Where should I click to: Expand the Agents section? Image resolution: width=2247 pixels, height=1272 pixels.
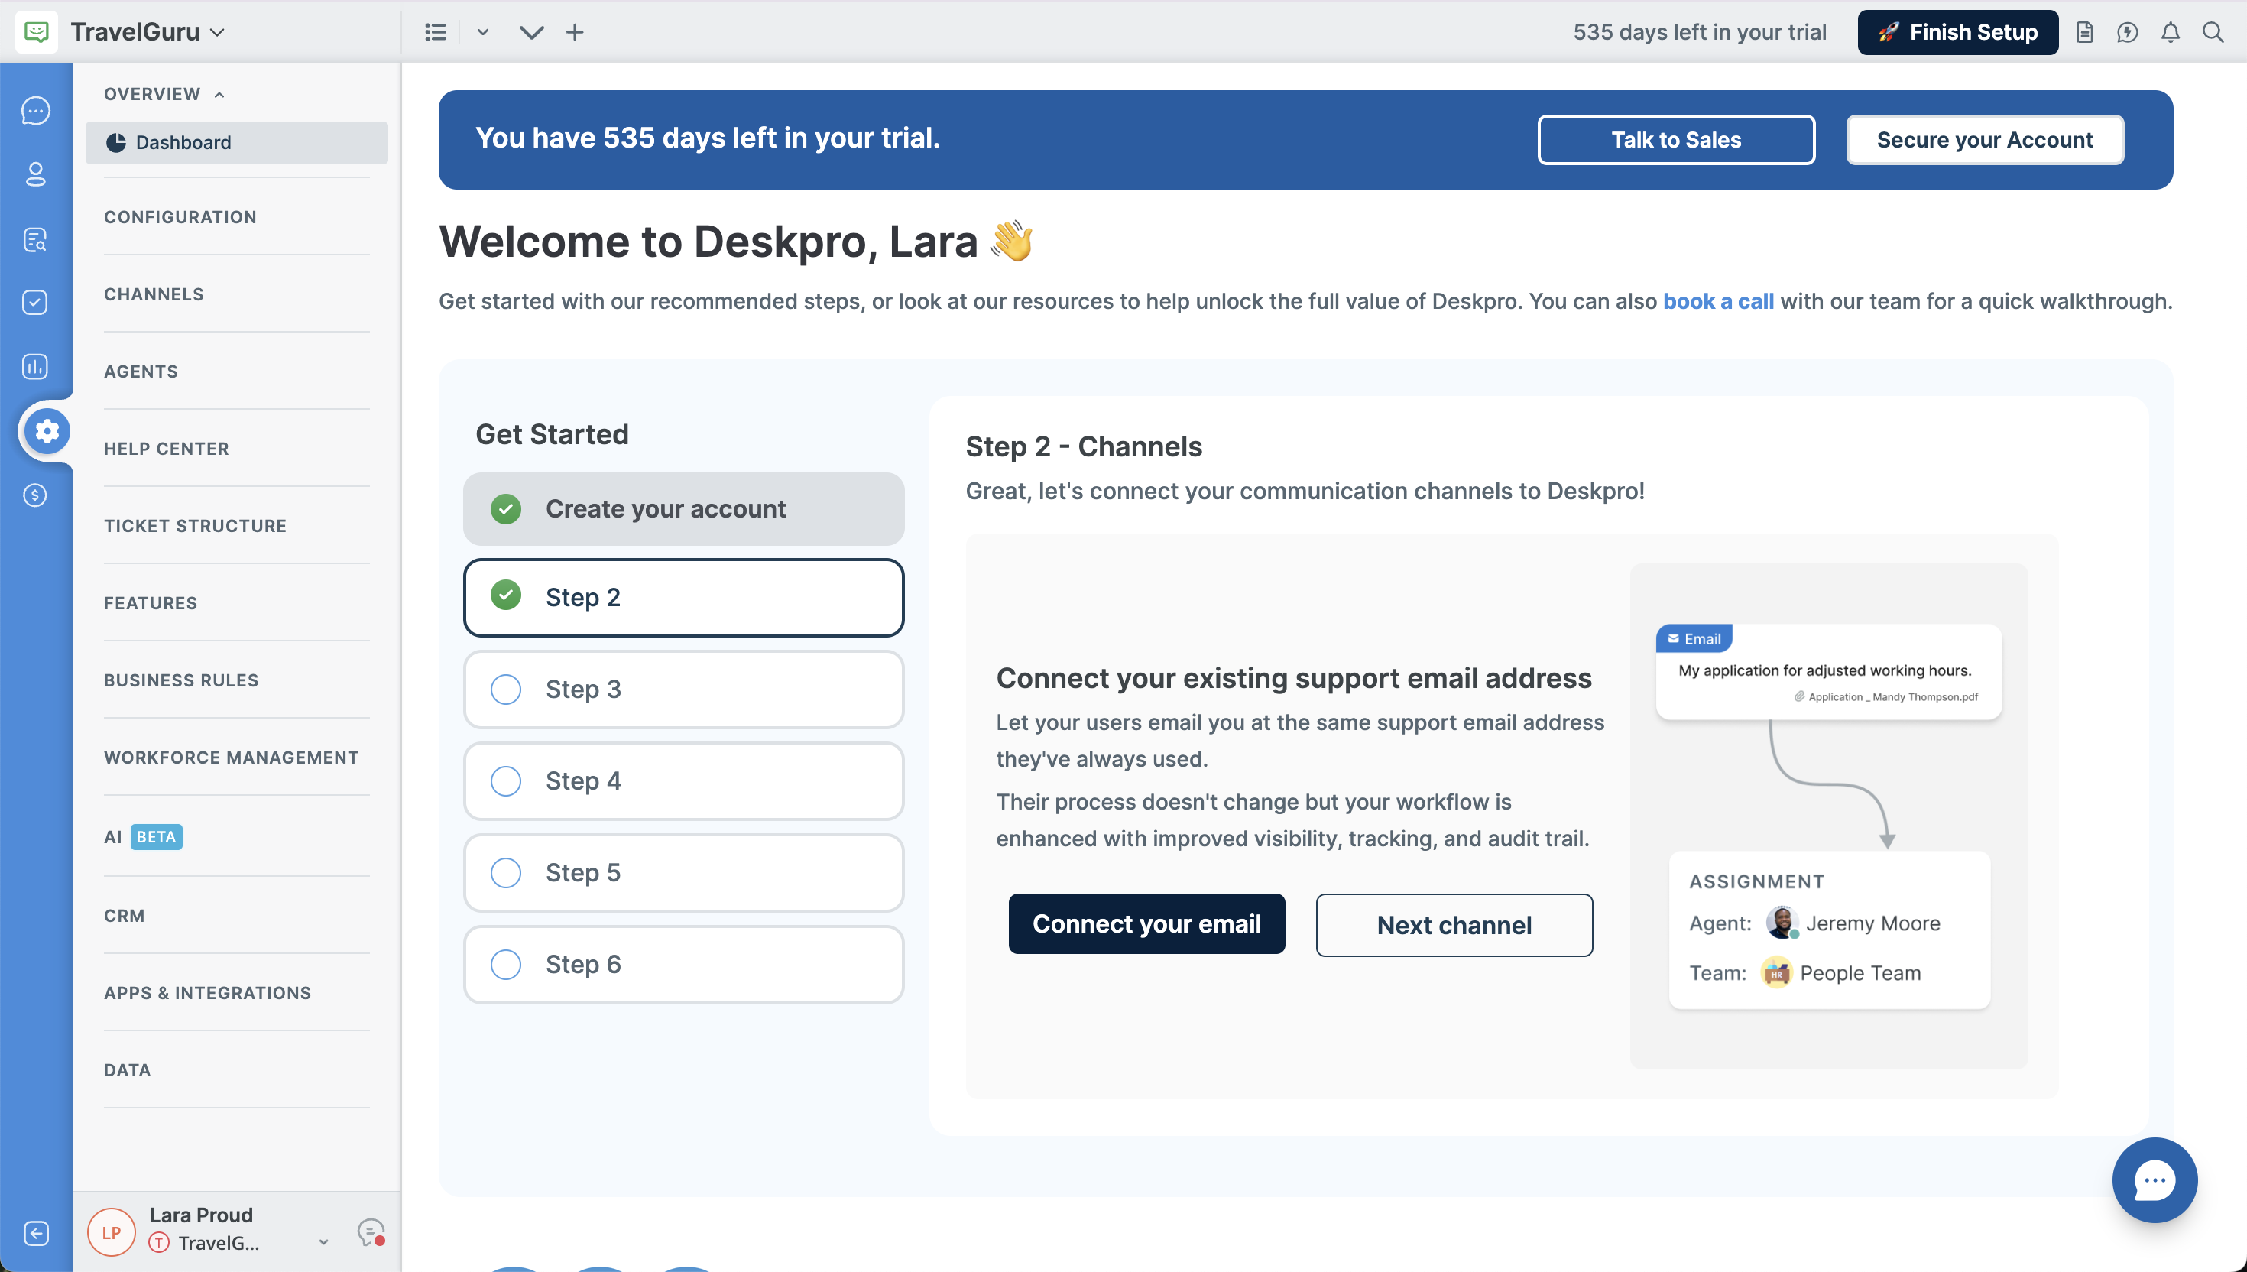[x=141, y=372]
